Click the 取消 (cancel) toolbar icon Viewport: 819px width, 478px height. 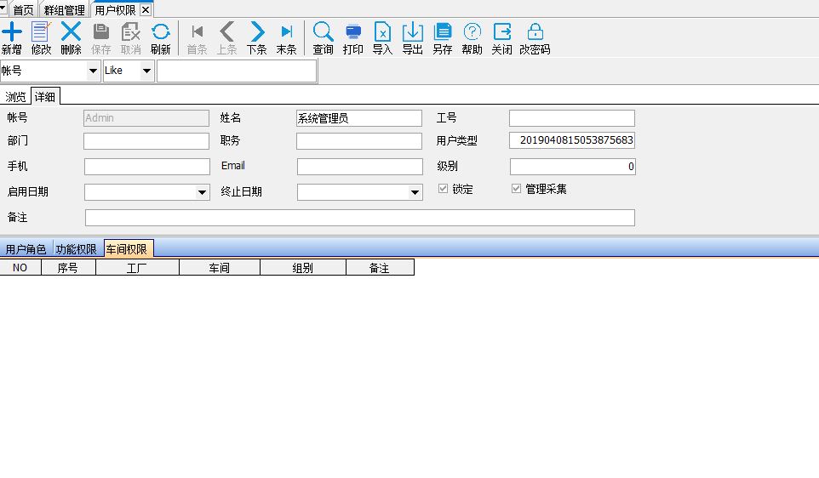(x=130, y=32)
